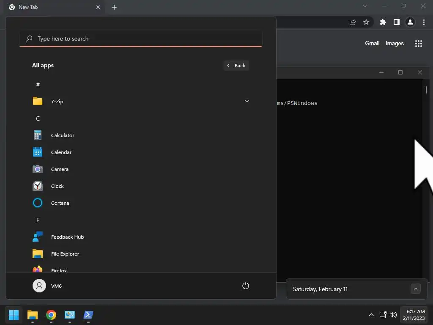
Task: Open the Calendar app
Action: click(x=140, y=152)
